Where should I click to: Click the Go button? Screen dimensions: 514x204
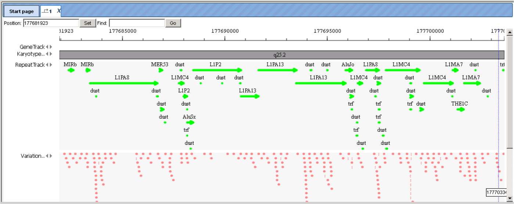pyautogui.click(x=173, y=23)
